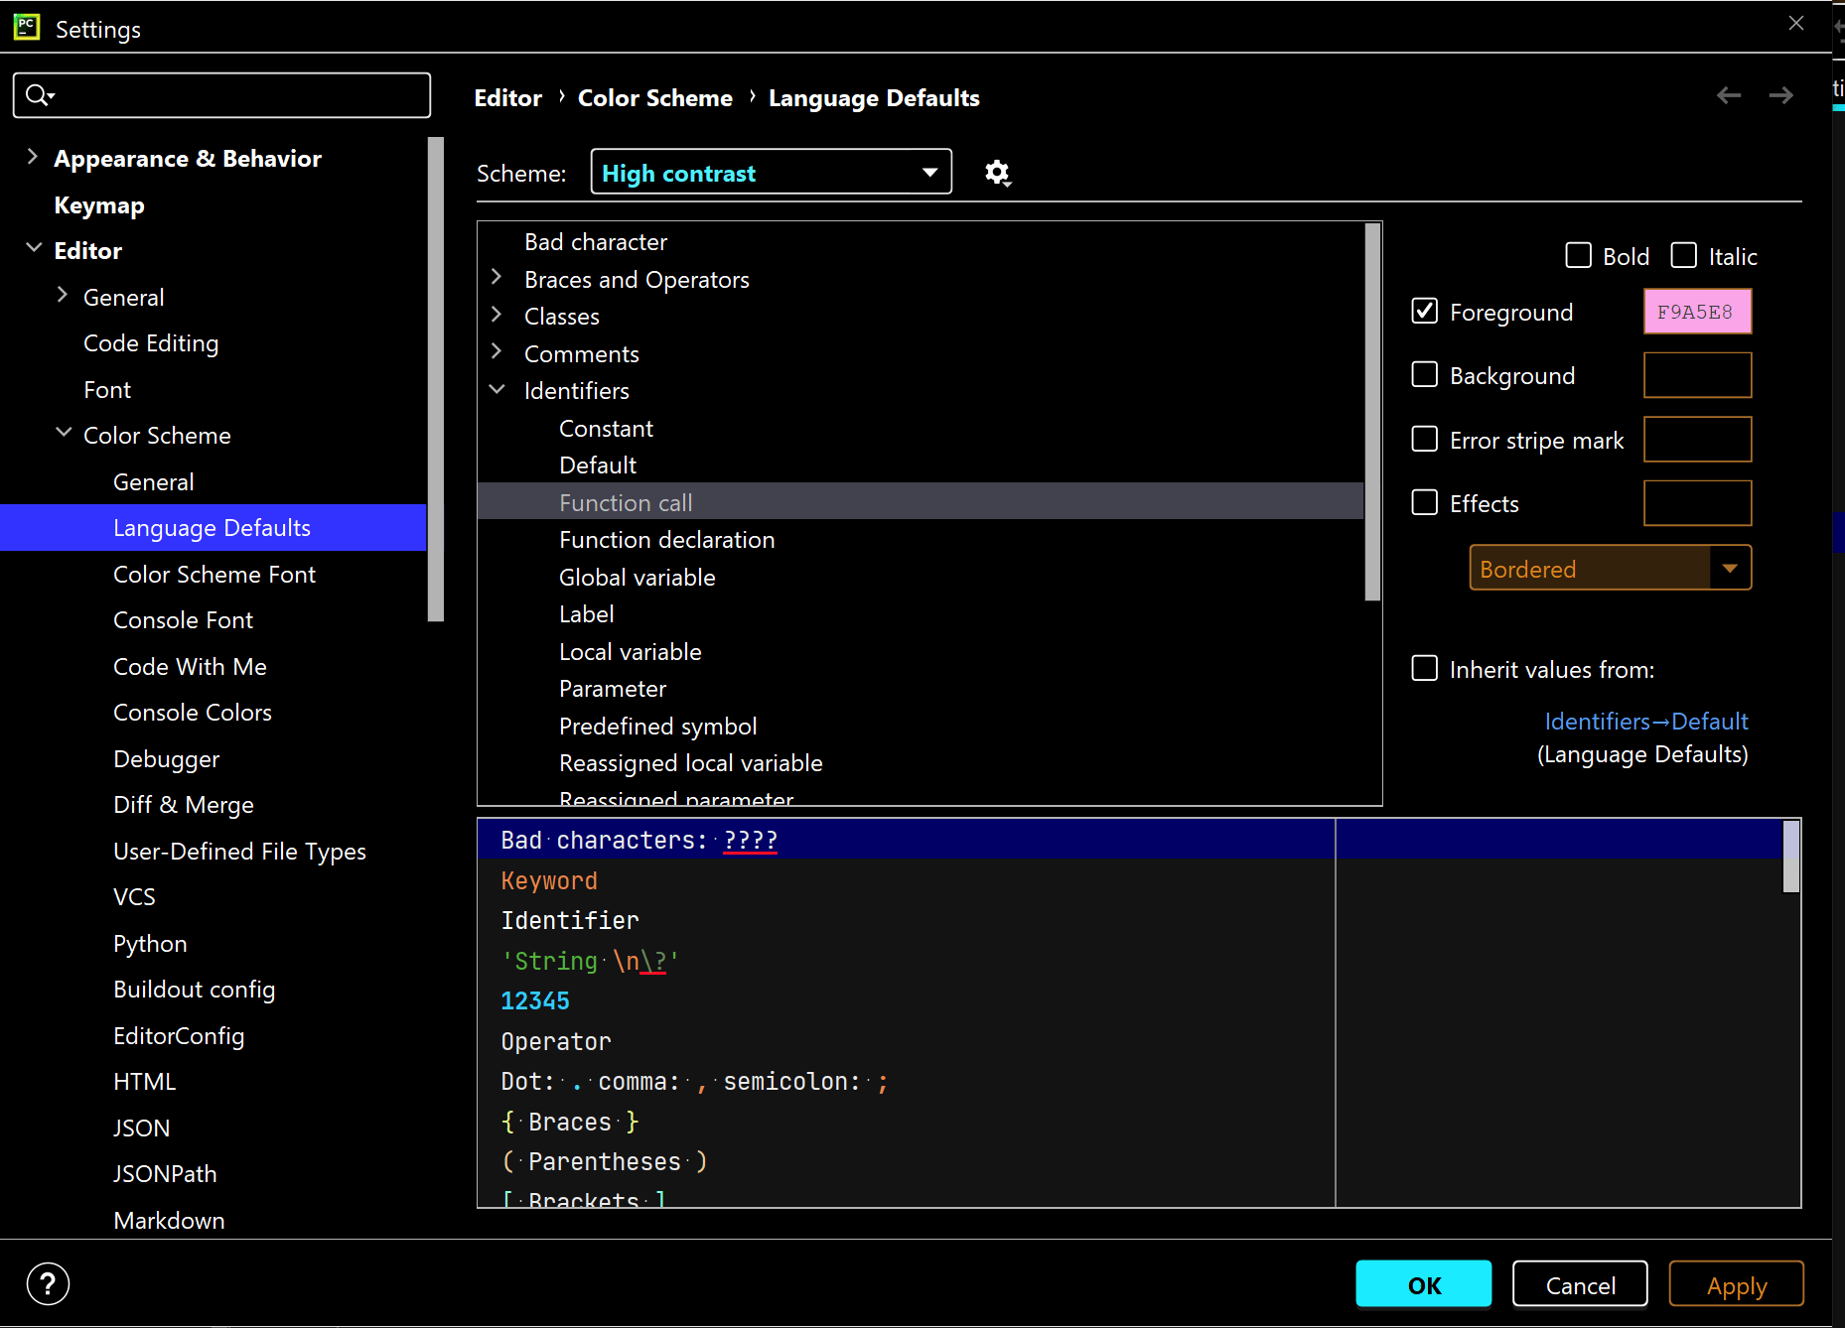Viewport: 1845px width, 1328px height.
Task: Check the Error stripe mark checkbox
Action: pyautogui.click(x=1425, y=440)
